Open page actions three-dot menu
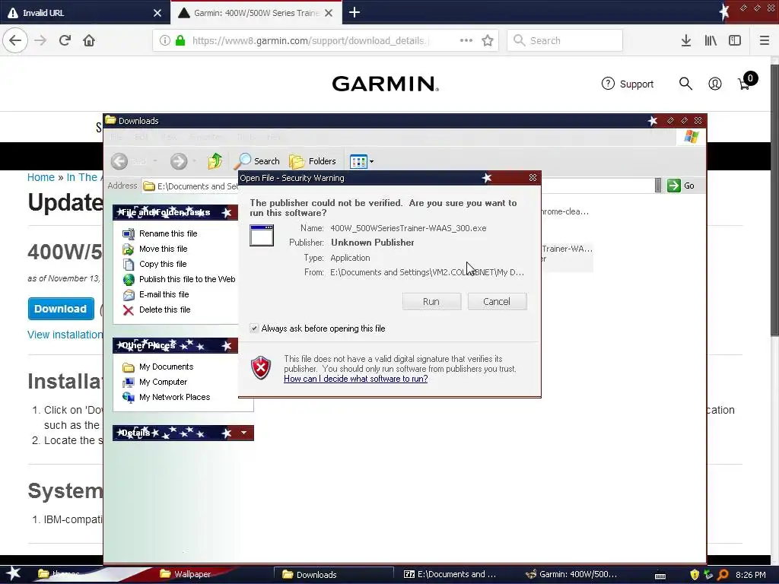The image size is (779, 584). 466,40
